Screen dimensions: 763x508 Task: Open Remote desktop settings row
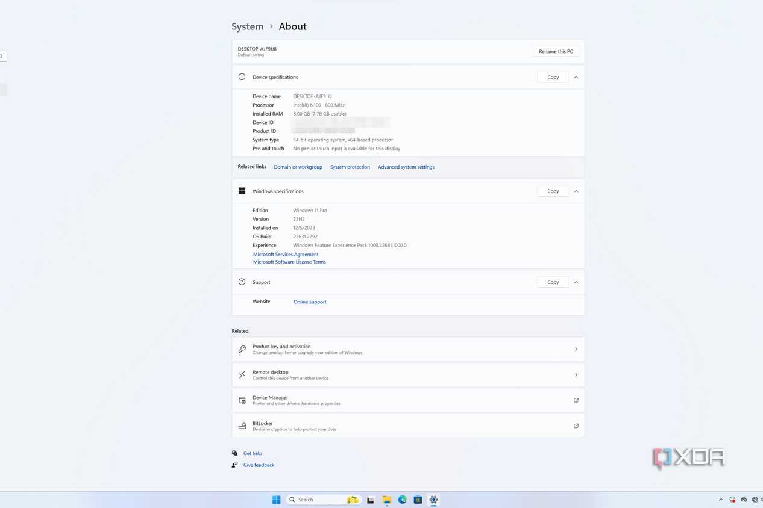tap(408, 374)
